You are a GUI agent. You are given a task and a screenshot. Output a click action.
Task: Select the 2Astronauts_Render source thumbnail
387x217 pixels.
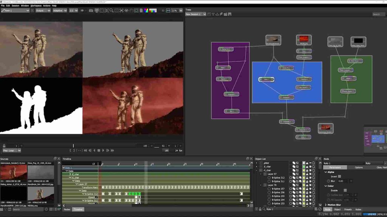click(14, 172)
